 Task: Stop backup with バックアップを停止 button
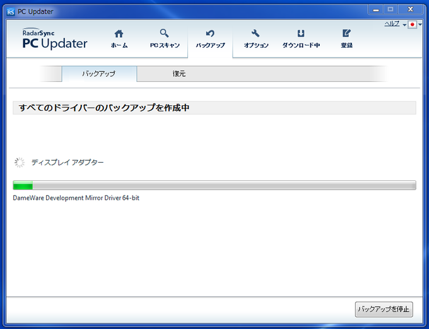384,309
